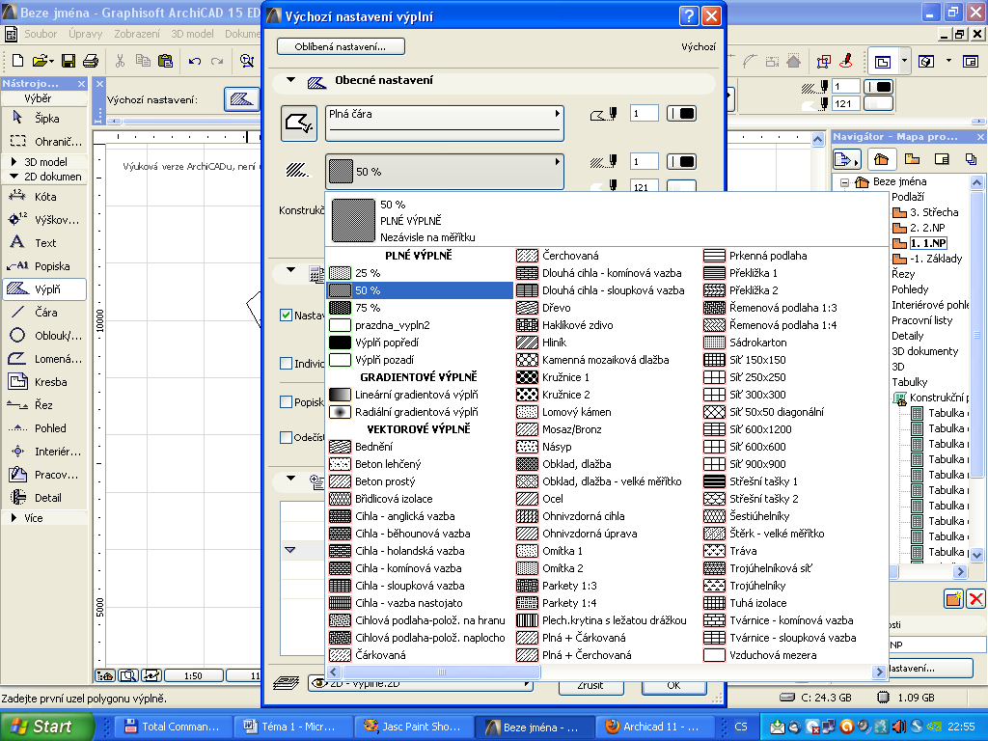This screenshot has height=741, width=988.
Task: Select the Kóta dimension tool
Action: [44, 197]
